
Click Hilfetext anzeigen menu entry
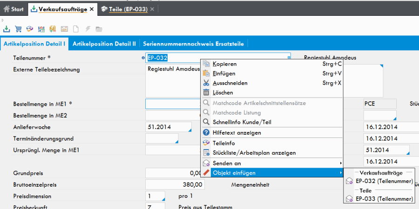(237, 133)
